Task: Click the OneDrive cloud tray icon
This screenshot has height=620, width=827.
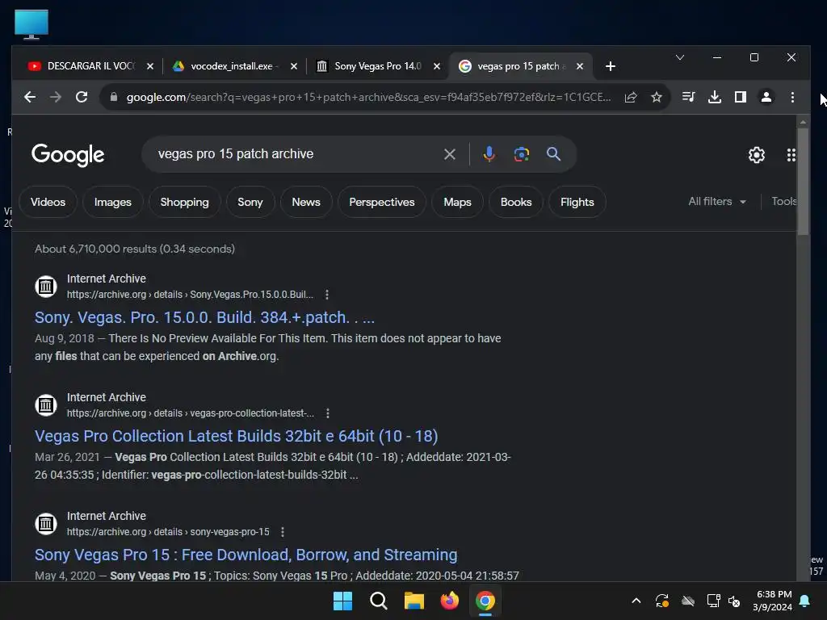Action: 688,601
